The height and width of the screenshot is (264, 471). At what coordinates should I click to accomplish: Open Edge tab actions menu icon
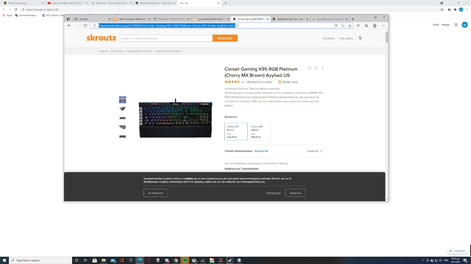point(68,19)
